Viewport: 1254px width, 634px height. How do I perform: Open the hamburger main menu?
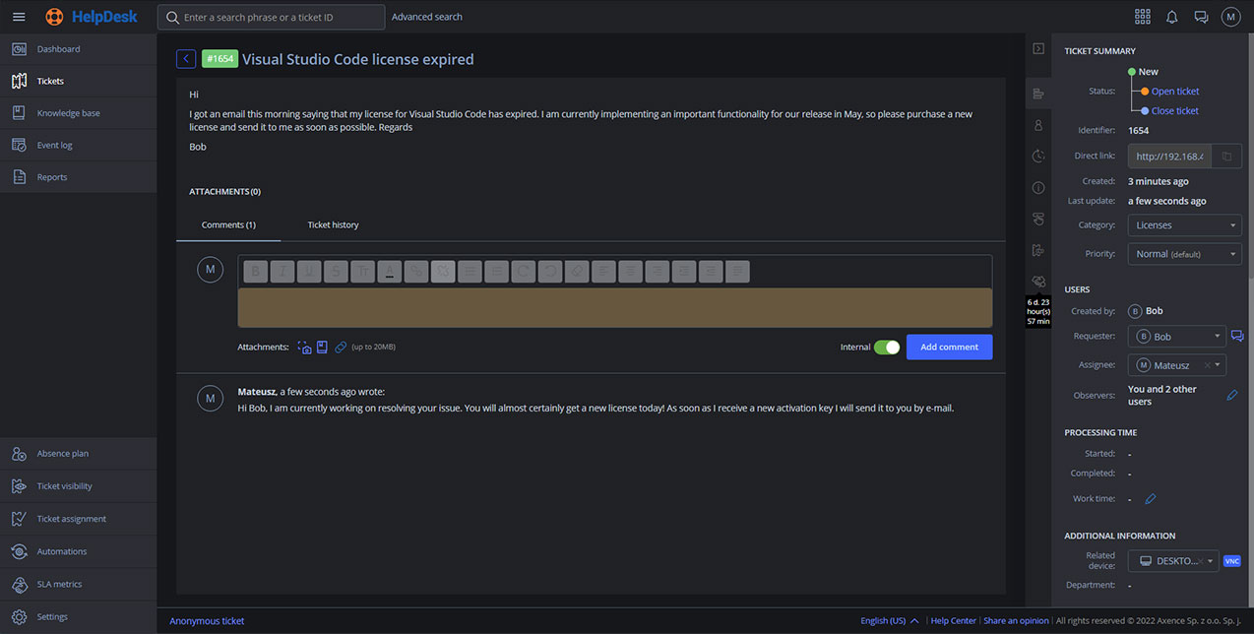tap(19, 17)
